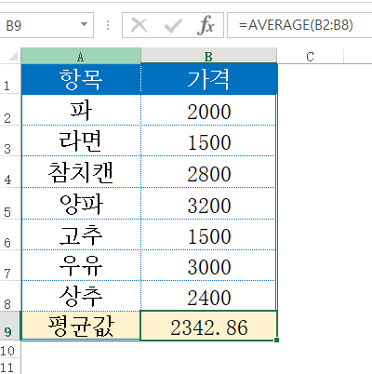Image resolution: width=372 pixels, height=374 pixels.
Task: Select the cell labeled 평균값
Action: pos(81,326)
